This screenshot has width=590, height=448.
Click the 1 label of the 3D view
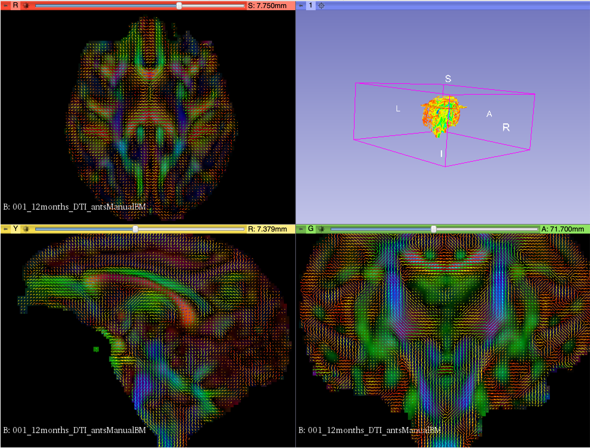[311, 5]
